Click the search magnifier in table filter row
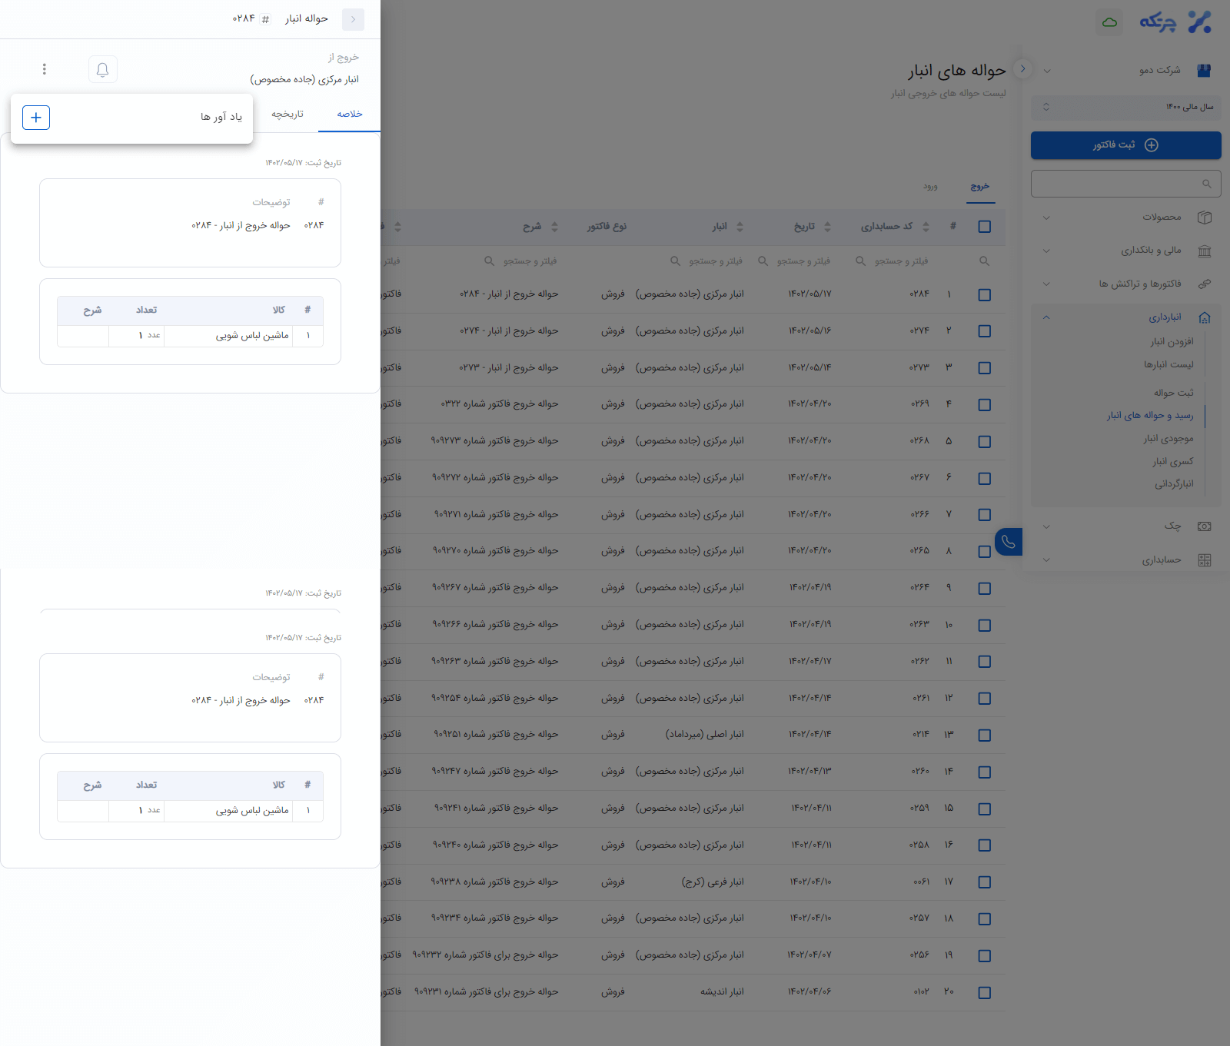 coord(984,261)
